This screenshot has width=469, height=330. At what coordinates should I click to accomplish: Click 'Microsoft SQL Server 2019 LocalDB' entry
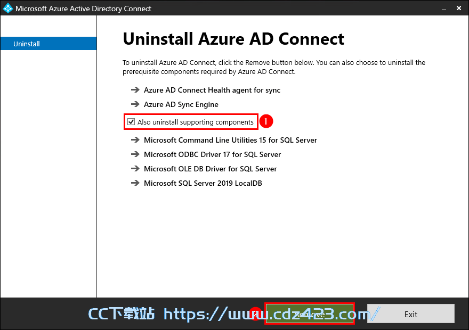pos(203,183)
